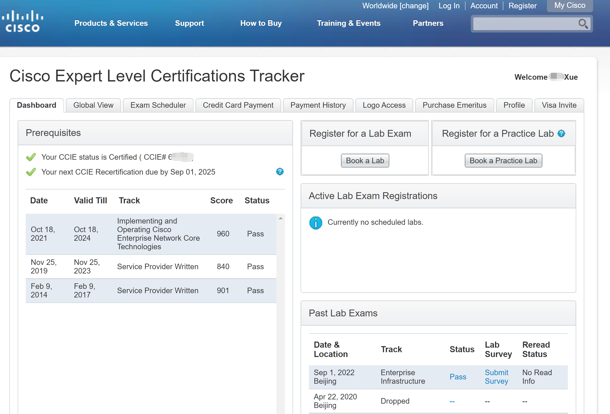
Task: Switch to the Global View tab
Action: pyautogui.click(x=94, y=105)
